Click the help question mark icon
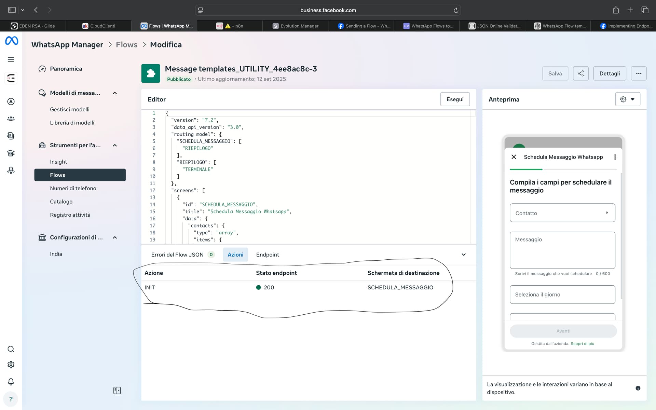 tap(11, 399)
